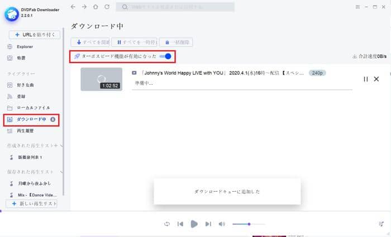The image size is (391, 237).
Task: Click the search magnifier icon
Action: pos(125,7)
